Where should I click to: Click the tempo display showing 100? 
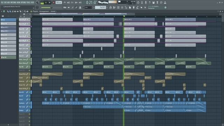pos(58,2)
